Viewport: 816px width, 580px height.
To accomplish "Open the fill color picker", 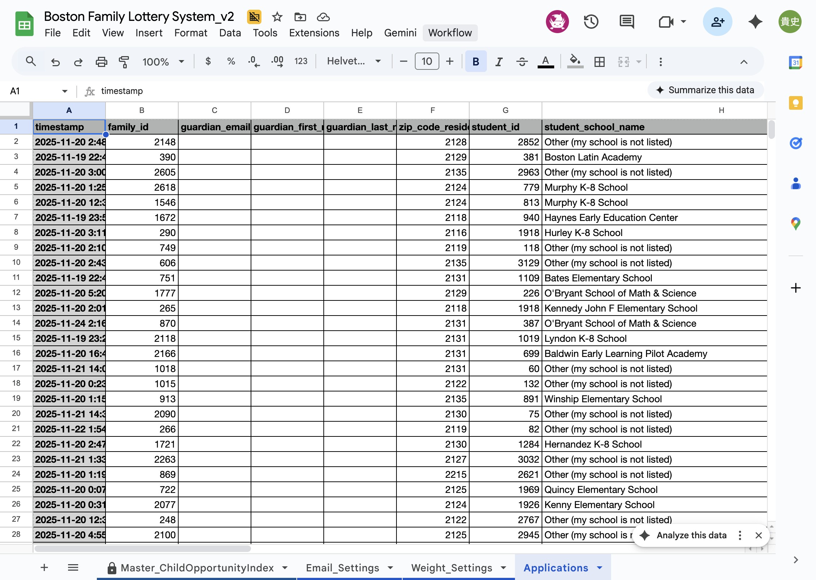I will tap(575, 62).
